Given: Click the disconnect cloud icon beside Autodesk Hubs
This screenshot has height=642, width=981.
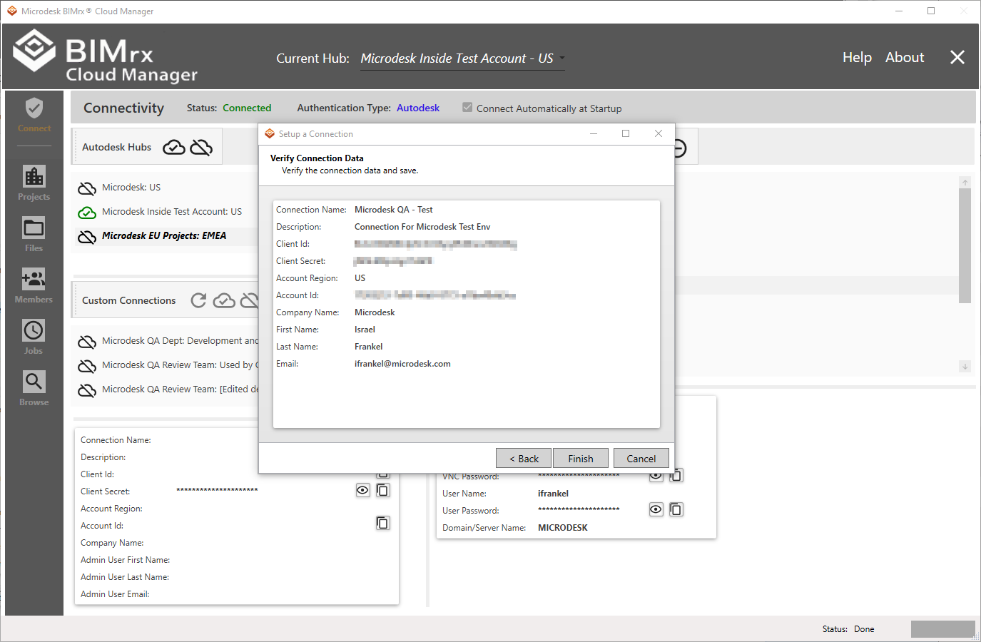Looking at the screenshot, I should click(201, 148).
